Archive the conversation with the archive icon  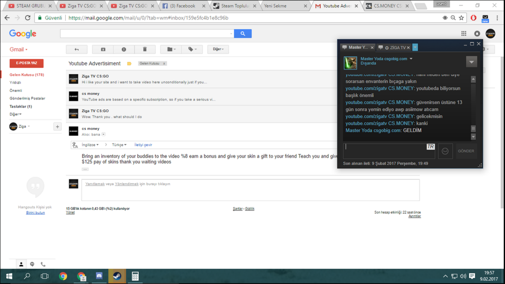coord(103,49)
